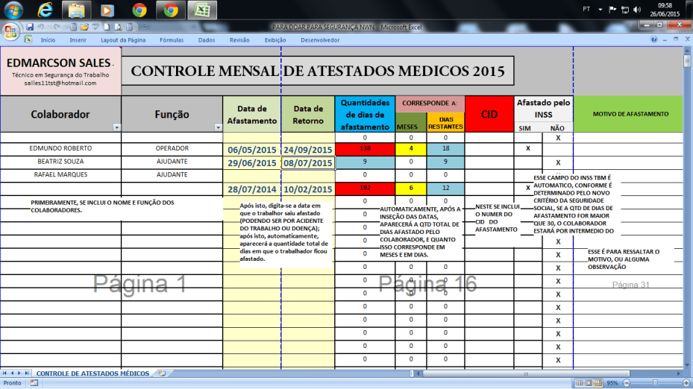Open the undo history dropdown arrow

click(x=48, y=27)
